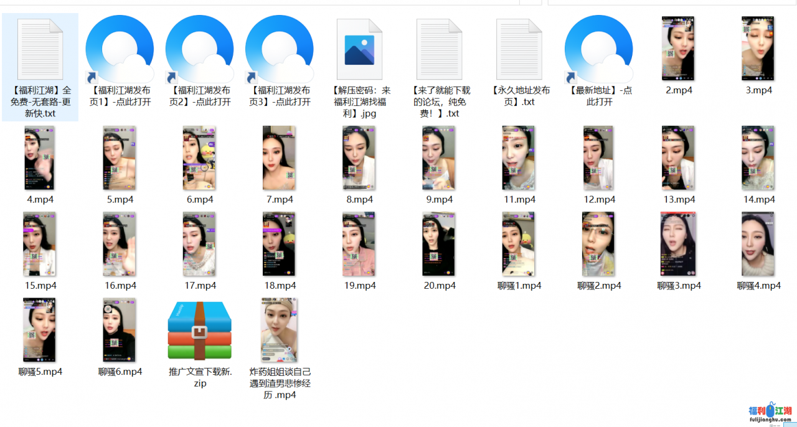
Task: Click the 2.mp4 video thumbnail
Action: 678,49
